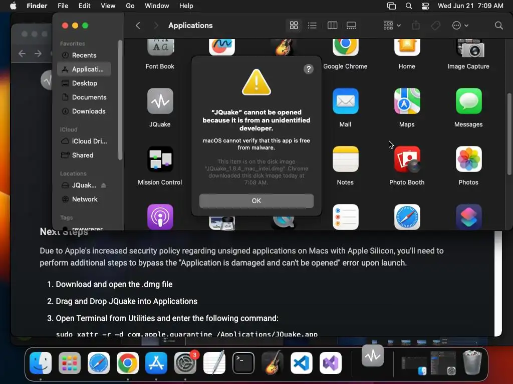Image resolution: width=513 pixels, height=384 pixels.
Task: Open the Photo Booth app
Action: click(x=407, y=159)
